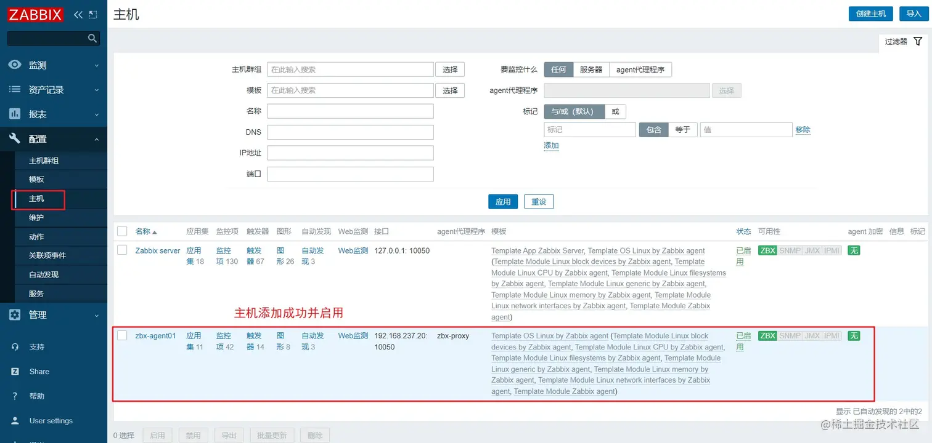Expand the 管理 menu section
Viewport: 932px width, 443px height.
click(x=54, y=315)
